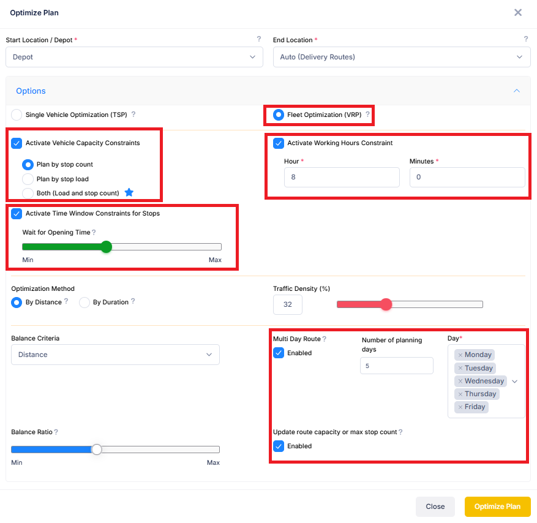537x523 pixels.
Task: Disable Activate Working Hours Constraint checkbox
Action: point(279,143)
